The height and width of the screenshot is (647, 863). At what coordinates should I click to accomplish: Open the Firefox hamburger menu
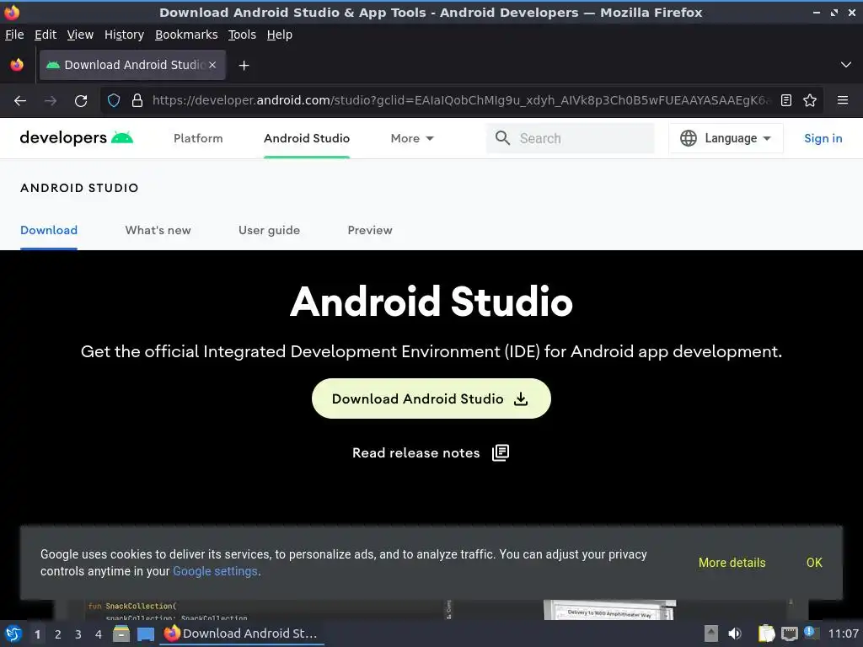coord(843,101)
